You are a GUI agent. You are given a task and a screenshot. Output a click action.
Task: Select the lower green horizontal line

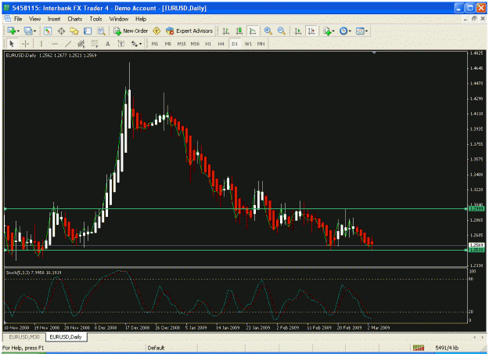point(236,250)
